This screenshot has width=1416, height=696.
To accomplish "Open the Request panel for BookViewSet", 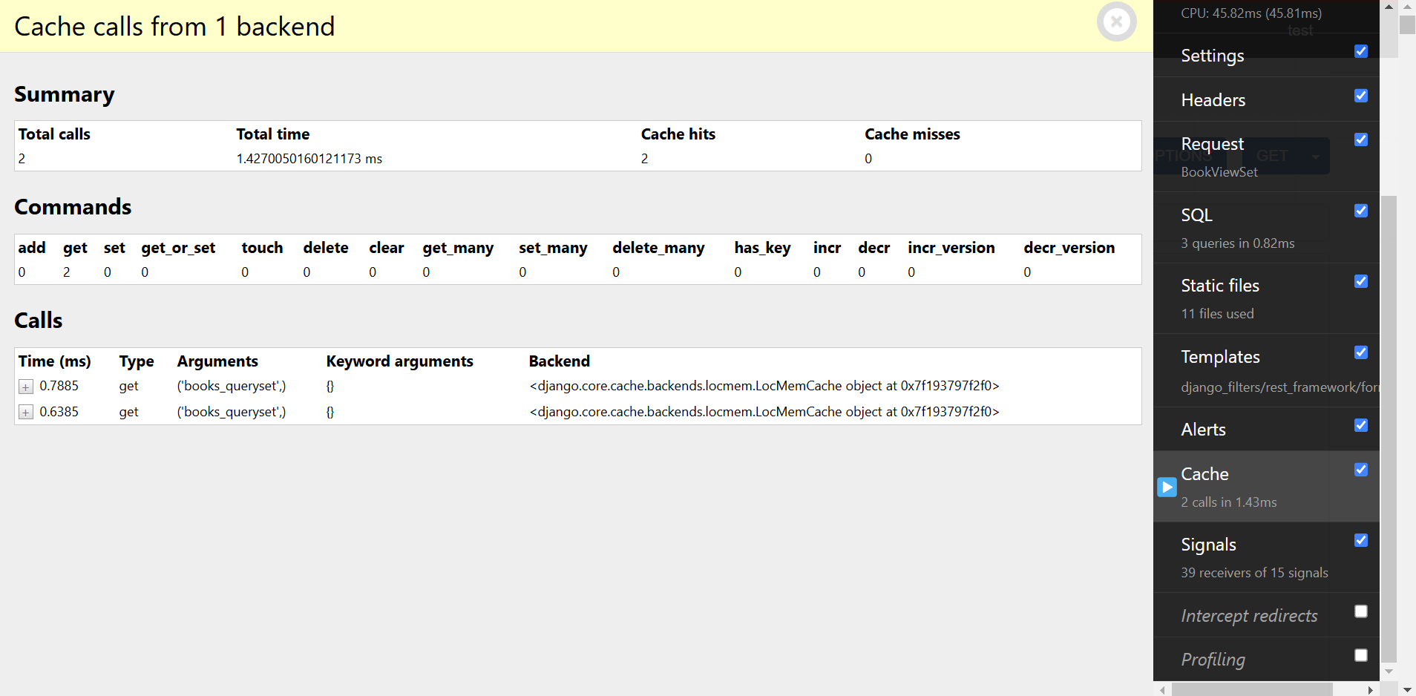I will coord(1212,144).
